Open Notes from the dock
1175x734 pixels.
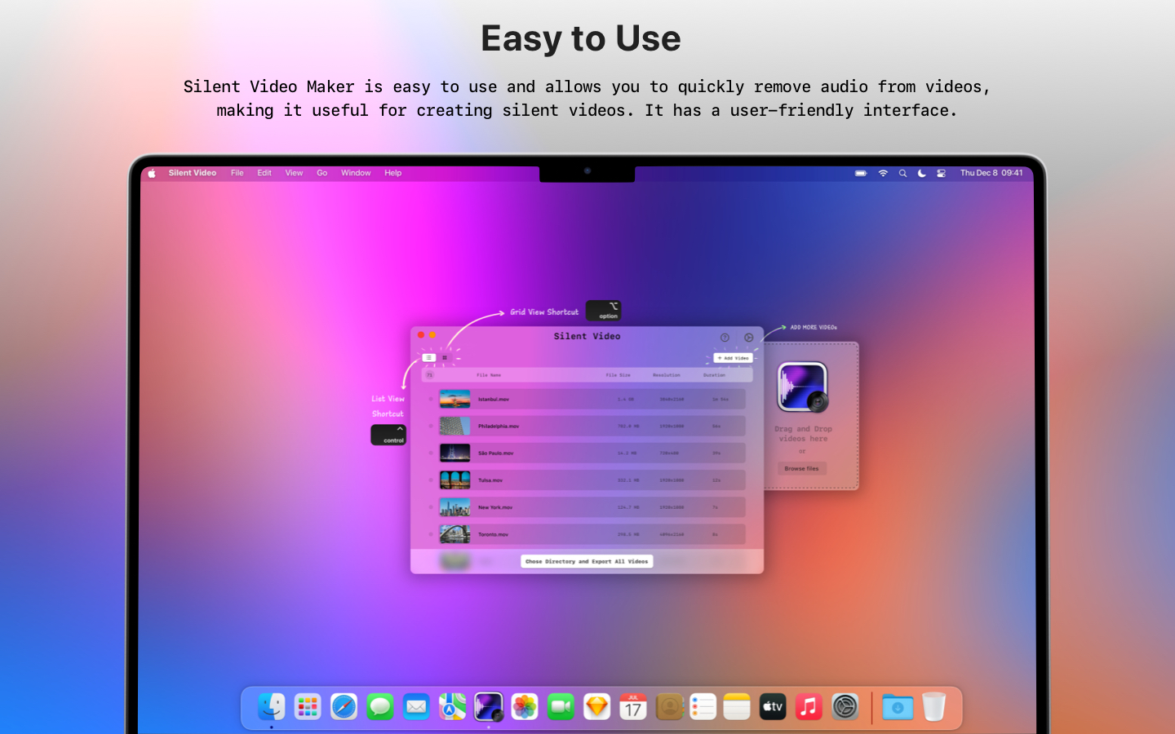click(x=737, y=706)
